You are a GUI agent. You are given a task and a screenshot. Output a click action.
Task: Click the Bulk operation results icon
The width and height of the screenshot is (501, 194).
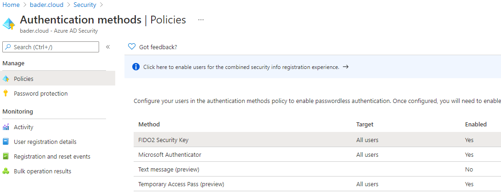(x=6, y=171)
